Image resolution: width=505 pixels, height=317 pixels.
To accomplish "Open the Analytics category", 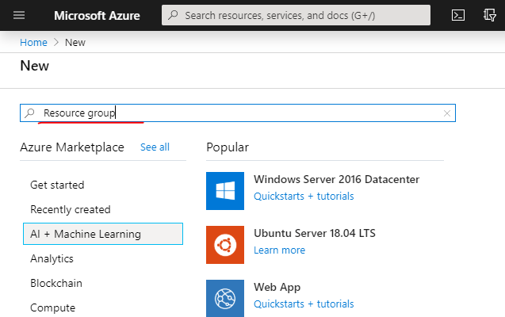I will click(x=52, y=258).
